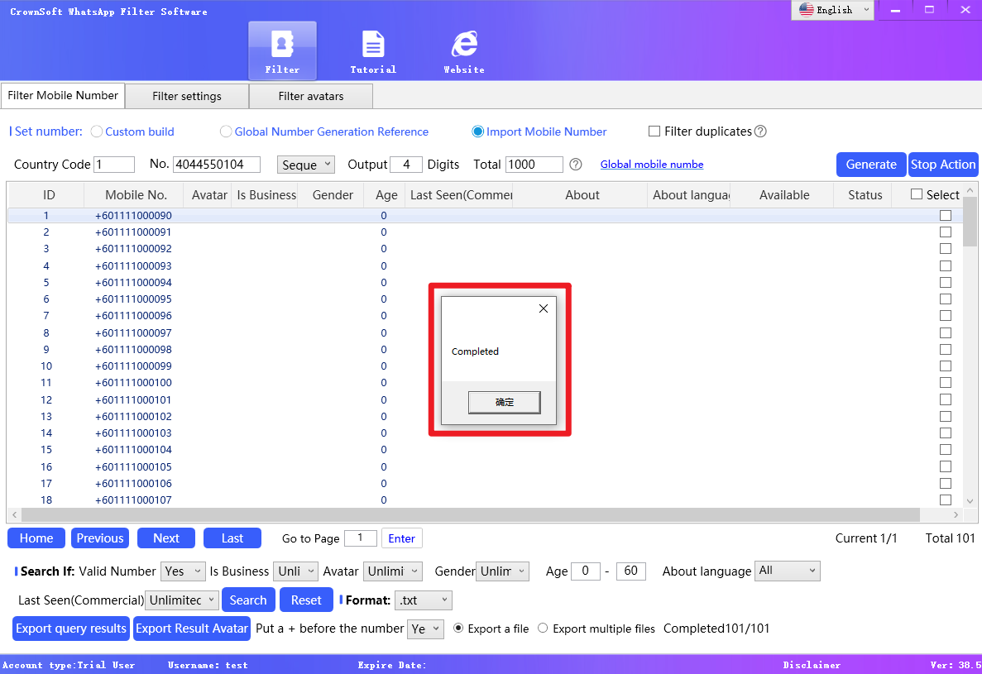The width and height of the screenshot is (982, 674).
Task: Expand the Seque generation mode dropdown
Action: (x=305, y=165)
